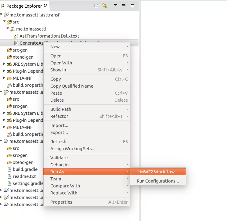Screen dimensions: 227x221
Task: Toggle Link with Editor icon
Action: [x=105, y=6]
